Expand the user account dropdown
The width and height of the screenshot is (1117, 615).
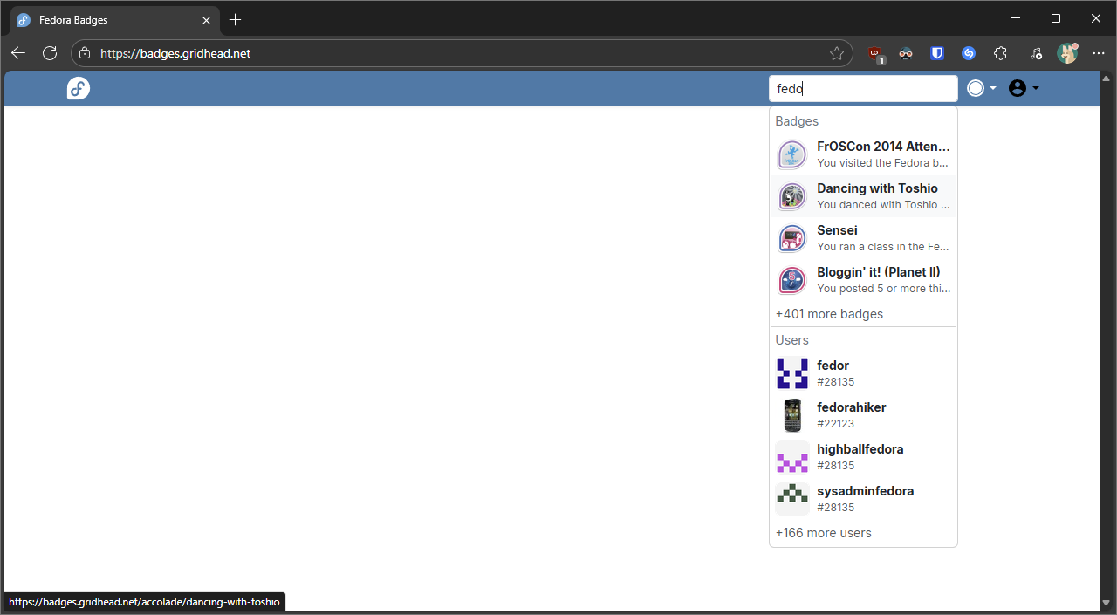(1024, 88)
